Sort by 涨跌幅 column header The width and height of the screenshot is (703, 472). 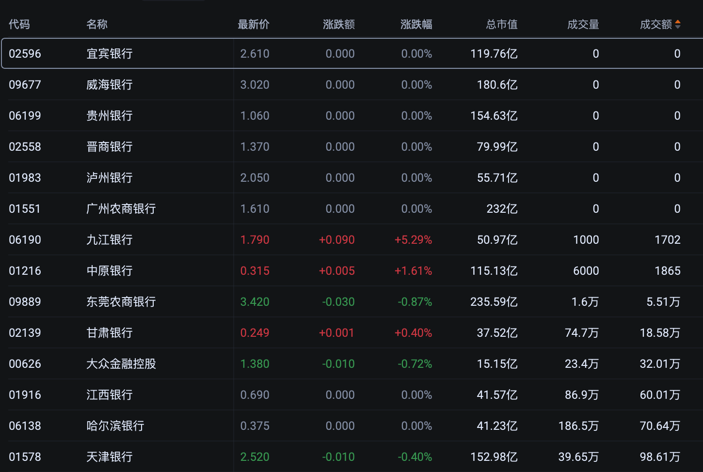416,24
